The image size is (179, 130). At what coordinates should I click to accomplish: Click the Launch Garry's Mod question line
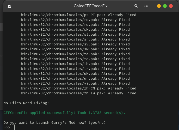(x=54, y=123)
